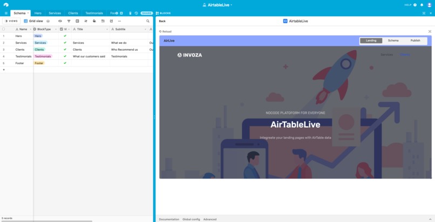Switch to the Hero table tab
435x222 pixels.
38,13
